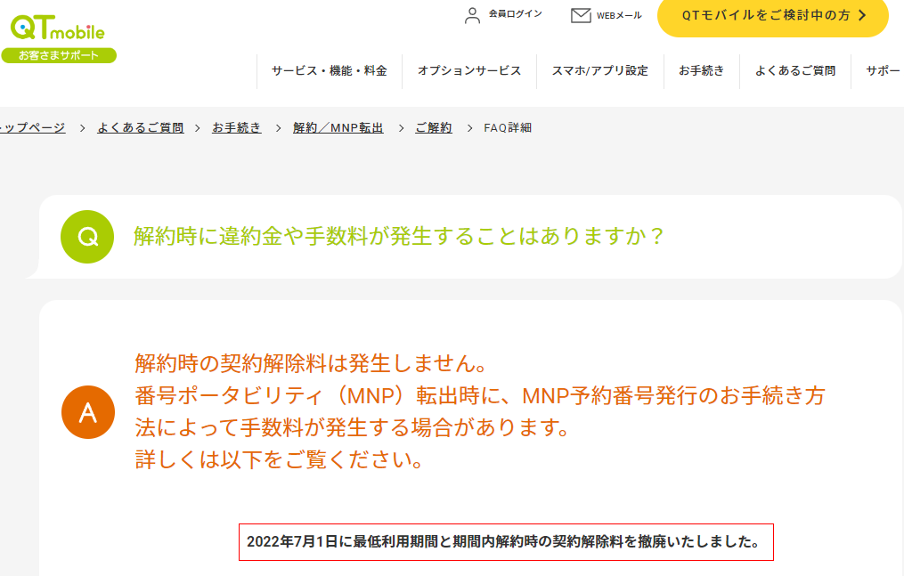This screenshot has width=904, height=576.
Task: Click question text 解約時に違約金や手数料が発生することはありますか？
Action: 399,236
